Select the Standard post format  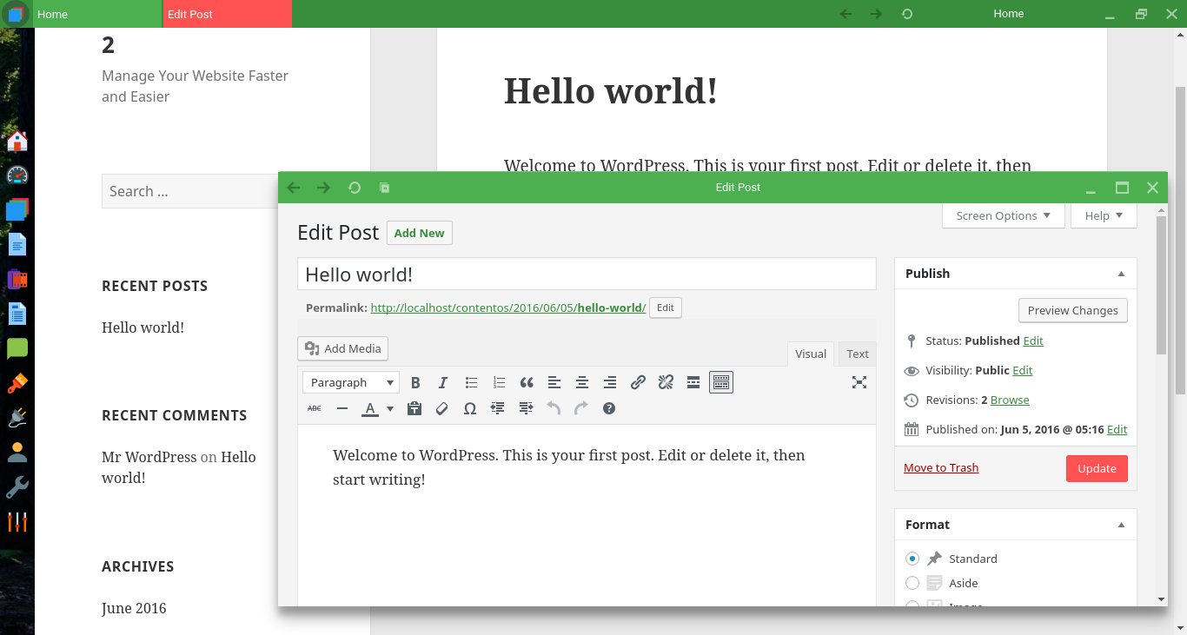click(912, 559)
